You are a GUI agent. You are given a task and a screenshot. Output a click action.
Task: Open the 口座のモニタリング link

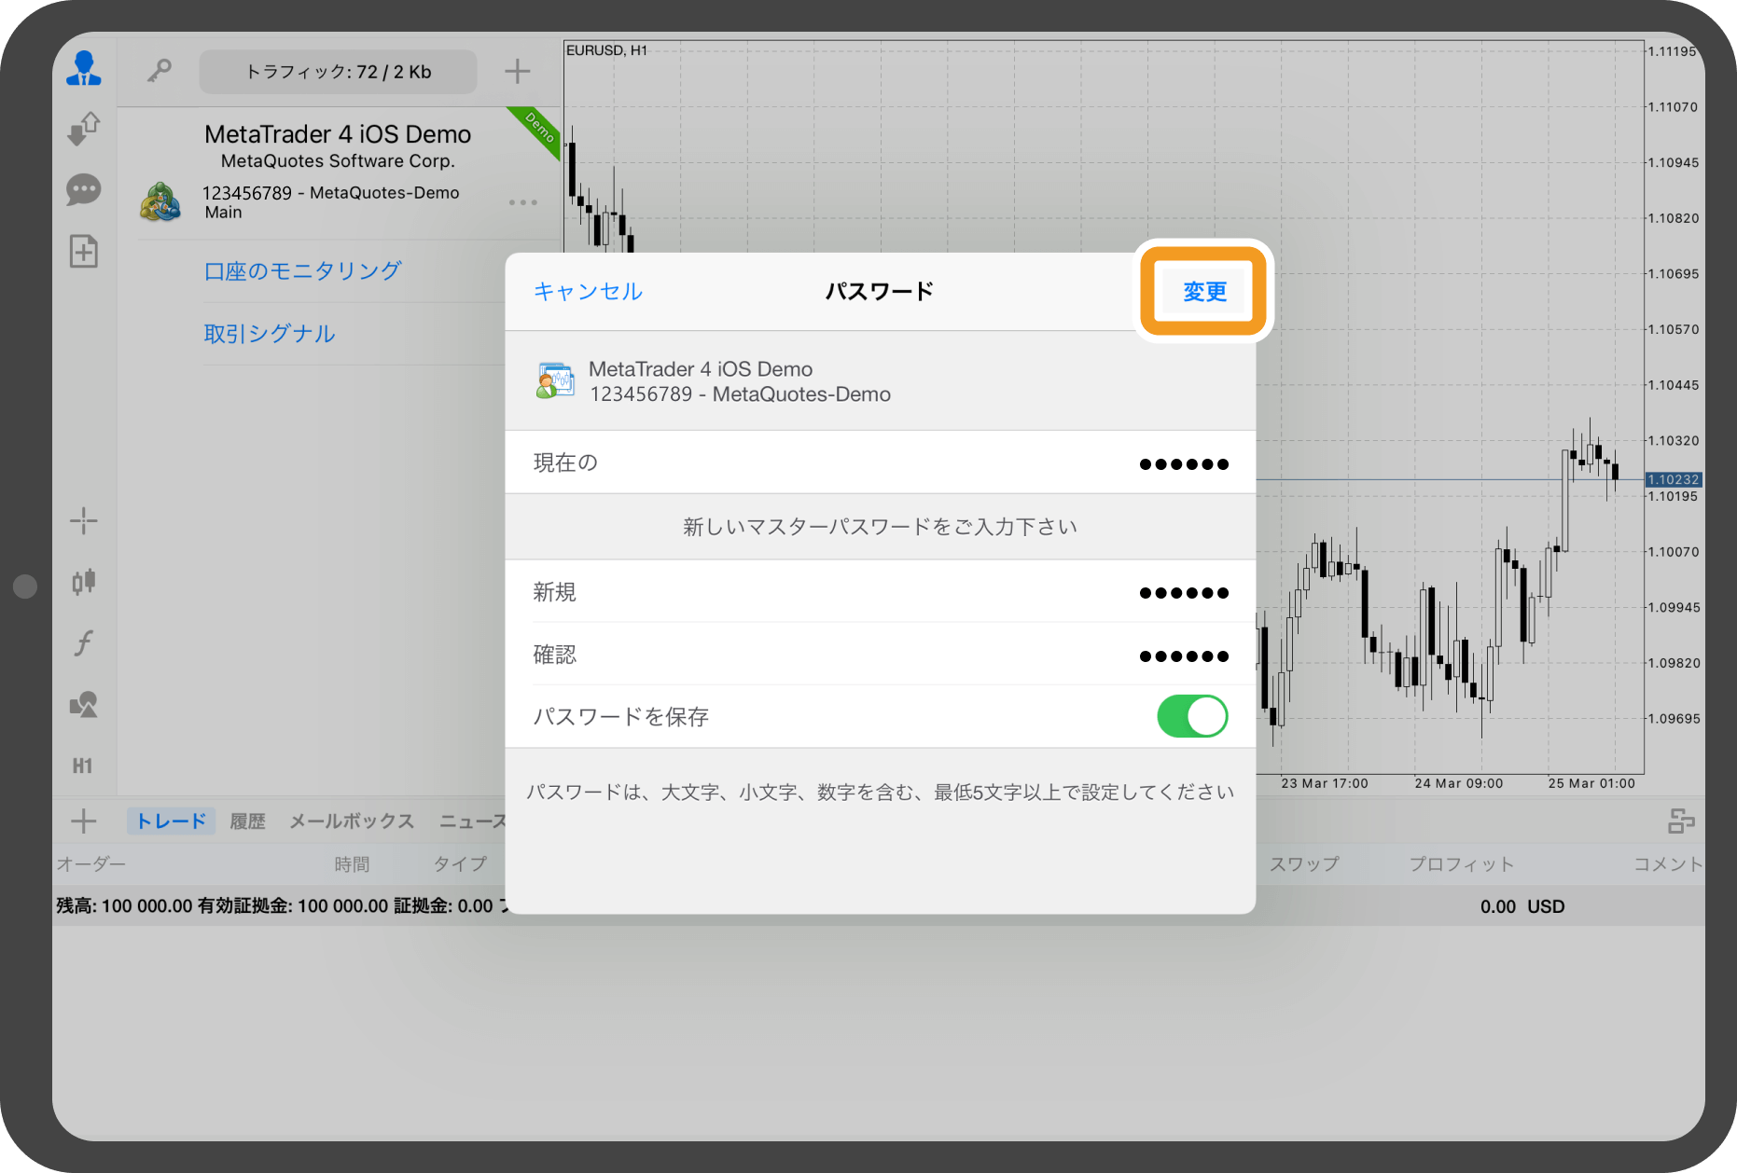(301, 269)
